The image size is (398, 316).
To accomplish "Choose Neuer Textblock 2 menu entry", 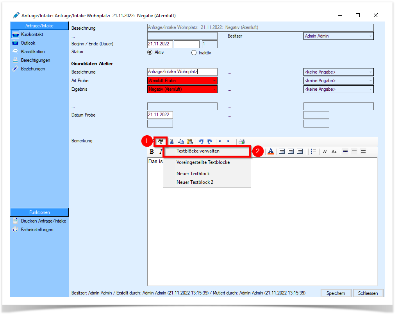I will [x=207, y=182].
